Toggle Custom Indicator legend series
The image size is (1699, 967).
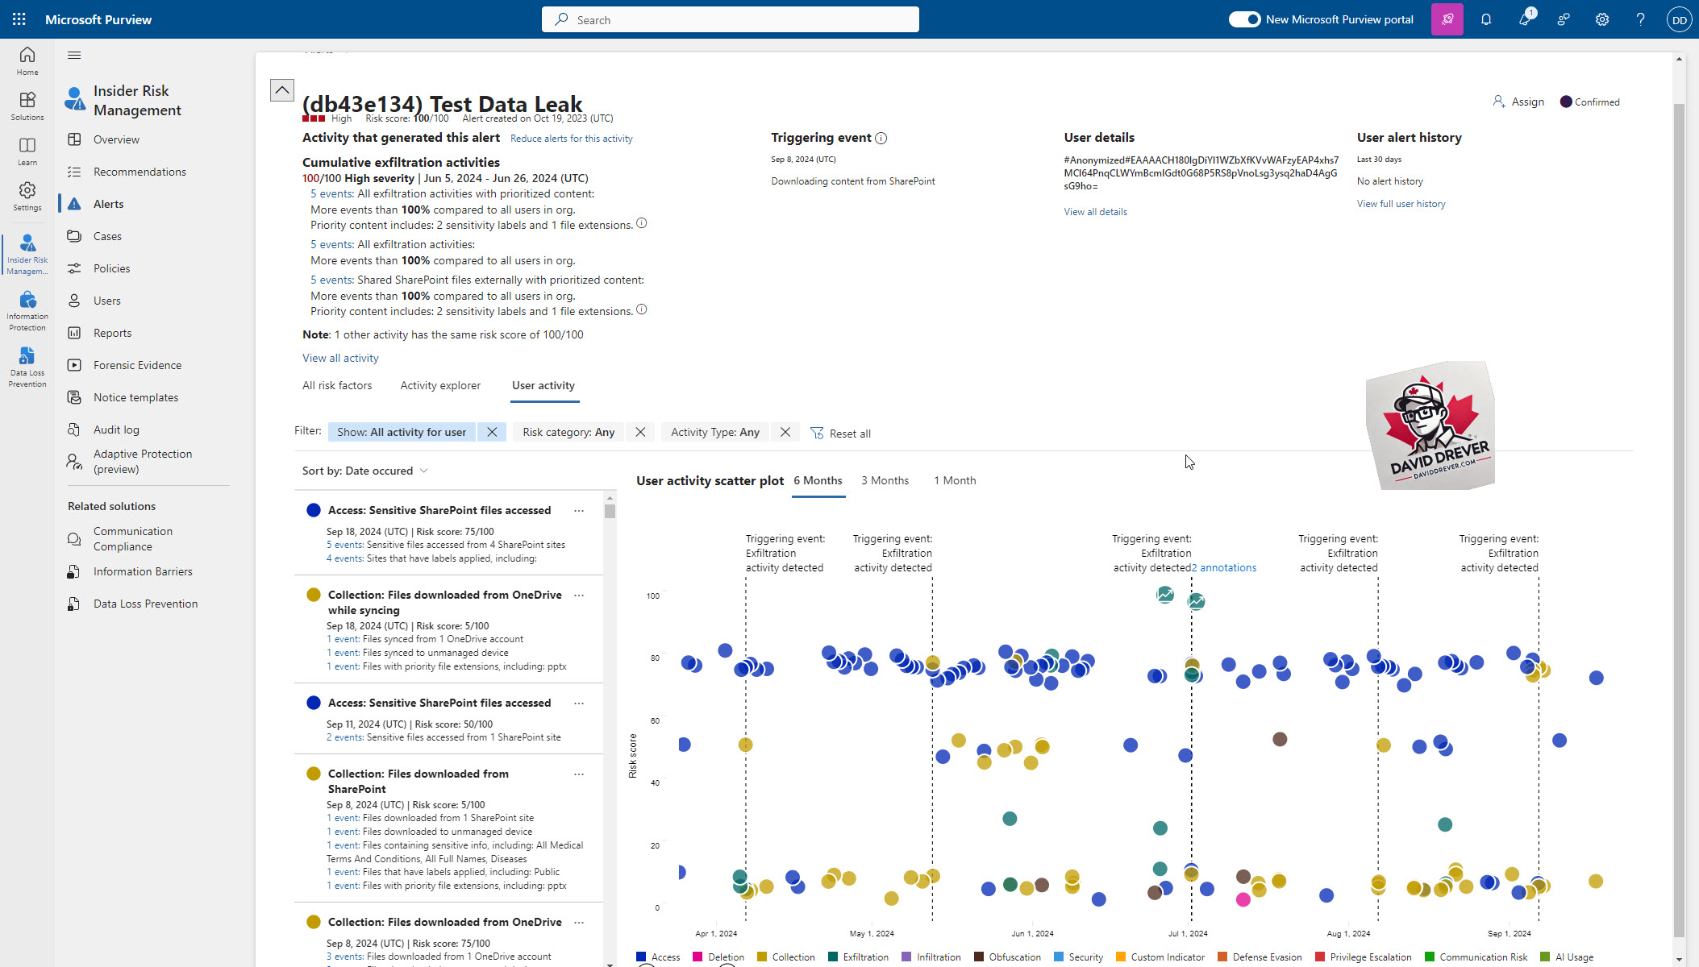point(1160,957)
